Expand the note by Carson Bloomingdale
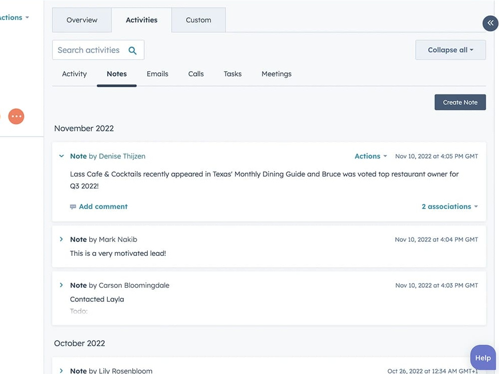This screenshot has width=499, height=374. coord(61,285)
